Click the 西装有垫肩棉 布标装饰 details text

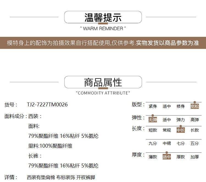61,177
